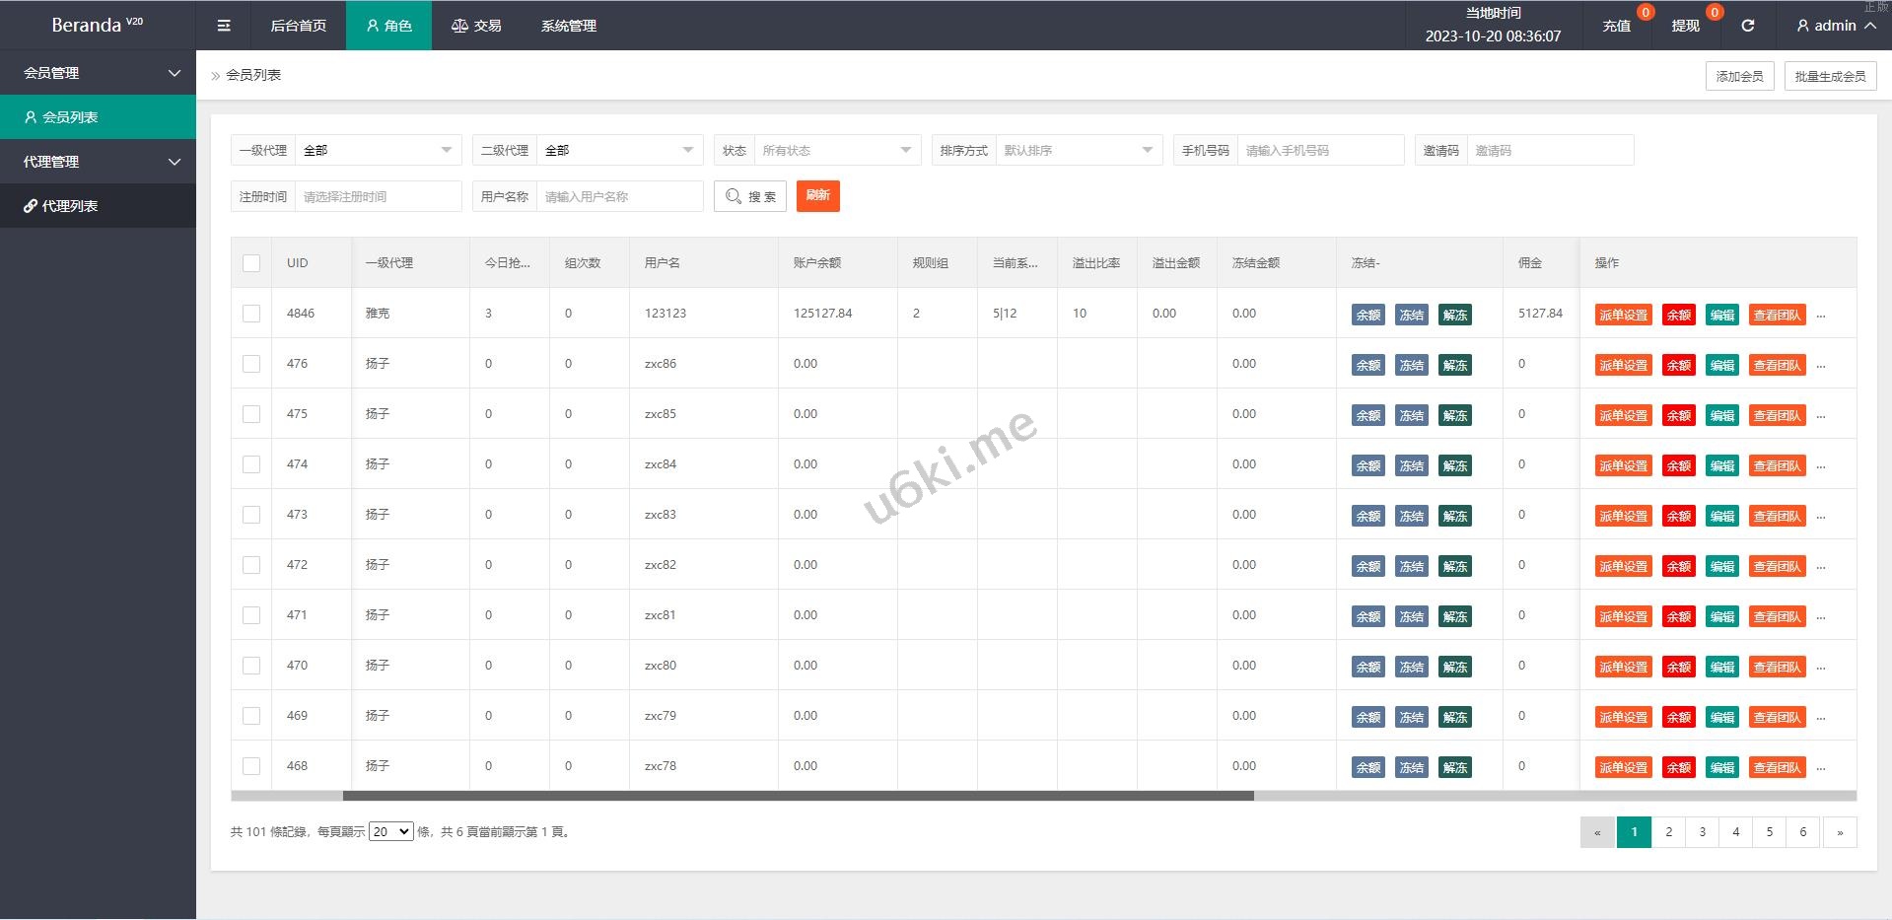Image resolution: width=1892 pixels, height=920 pixels.
Task: Click the more options ellipsis for UID 4846
Action: click(1821, 316)
